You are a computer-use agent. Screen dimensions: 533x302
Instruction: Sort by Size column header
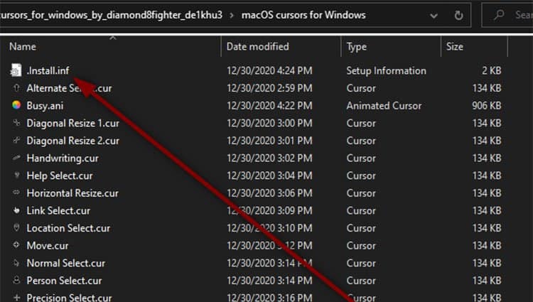[x=455, y=46]
